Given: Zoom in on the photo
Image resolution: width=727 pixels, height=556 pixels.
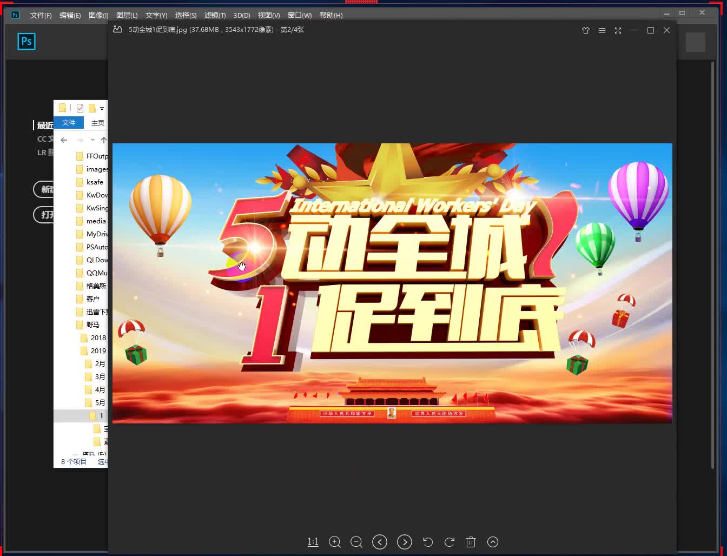Looking at the screenshot, I should [x=334, y=542].
